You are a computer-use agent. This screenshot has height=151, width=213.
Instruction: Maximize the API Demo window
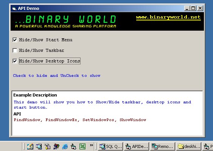193,8
